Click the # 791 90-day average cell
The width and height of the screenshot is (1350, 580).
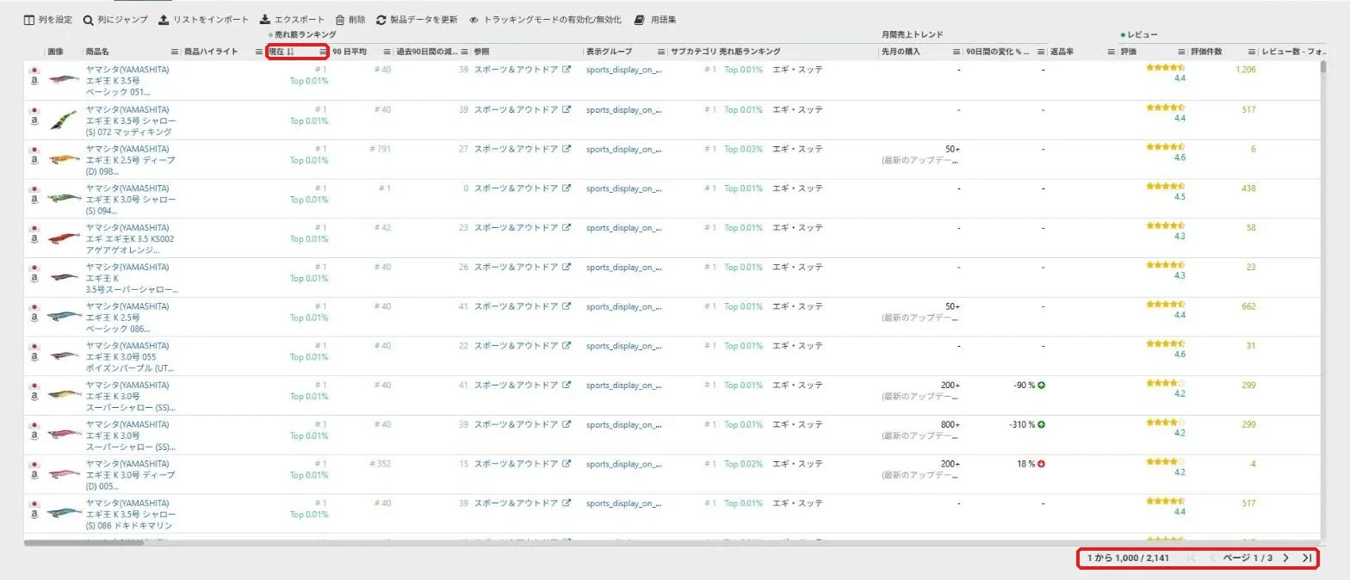[380, 149]
